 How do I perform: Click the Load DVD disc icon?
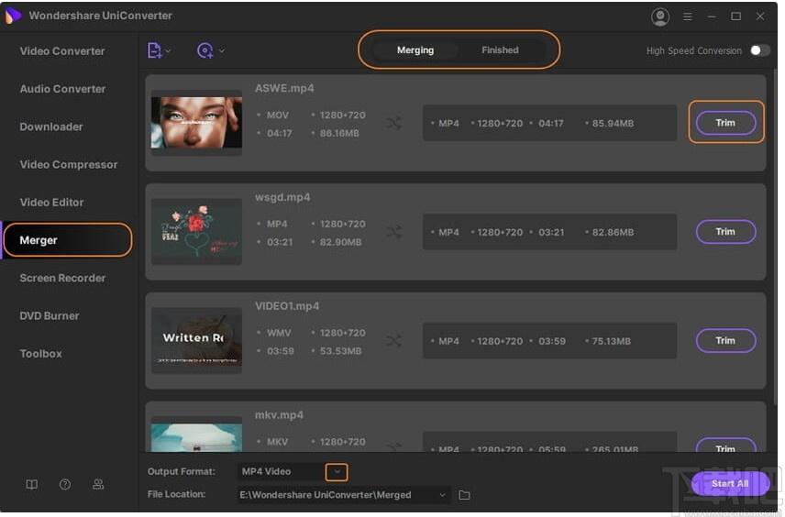tap(205, 50)
